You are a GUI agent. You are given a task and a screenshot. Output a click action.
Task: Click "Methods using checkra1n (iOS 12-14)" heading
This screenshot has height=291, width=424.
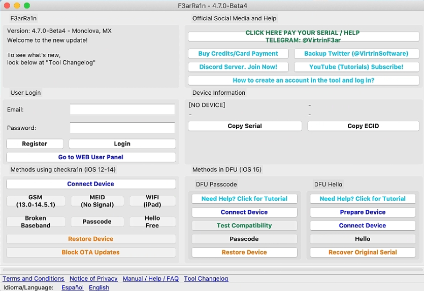(63, 169)
